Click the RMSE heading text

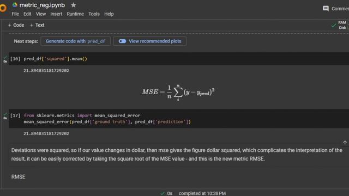point(18,176)
